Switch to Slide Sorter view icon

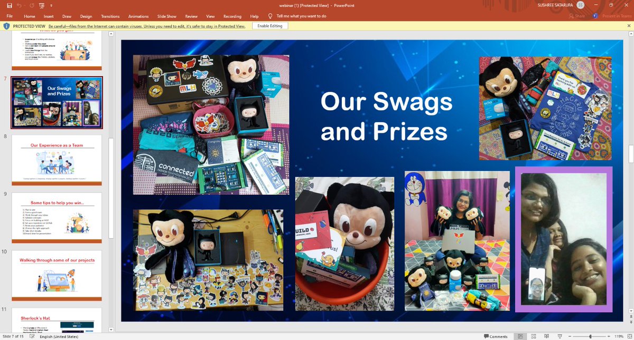tap(533, 336)
